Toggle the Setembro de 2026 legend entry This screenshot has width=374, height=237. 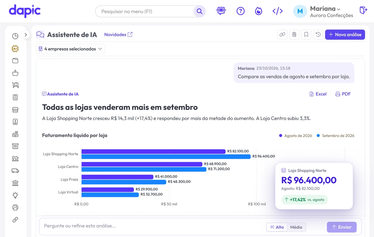click(x=335, y=136)
